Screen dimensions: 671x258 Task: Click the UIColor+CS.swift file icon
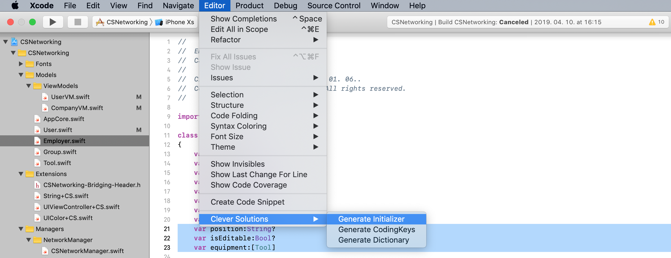point(37,218)
